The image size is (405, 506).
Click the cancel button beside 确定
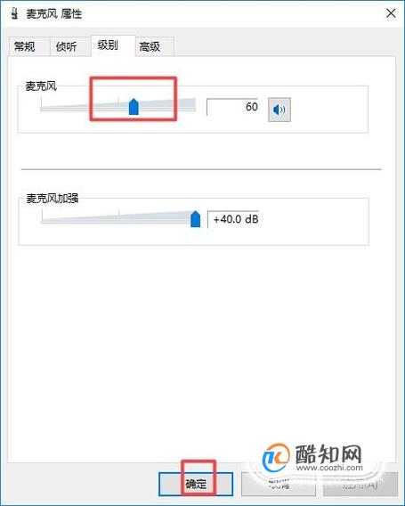click(x=279, y=484)
